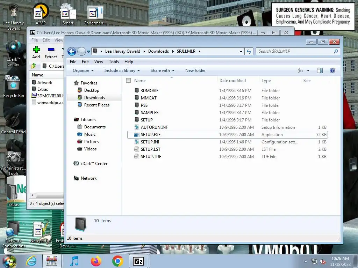Open the View menu in Explorer
Screen dimensions: 358x268
point(99,62)
